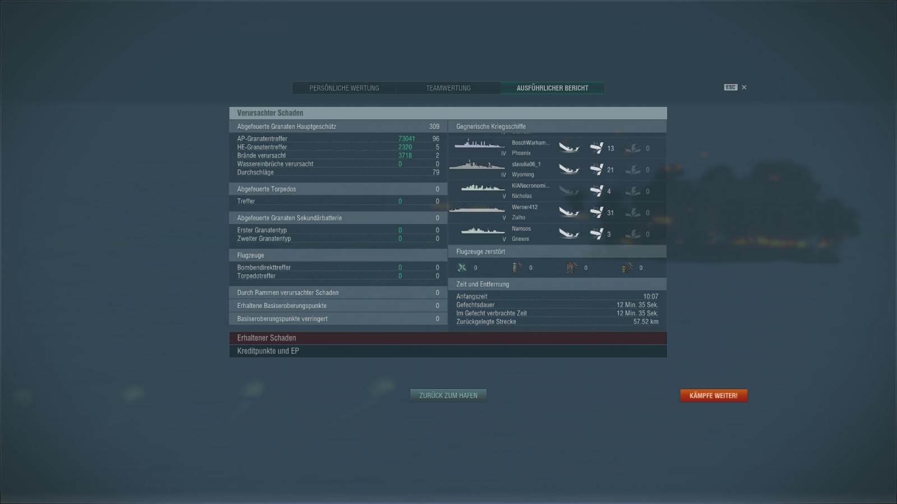Expand the Kreditpunkte und EP section

(x=448, y=351)
